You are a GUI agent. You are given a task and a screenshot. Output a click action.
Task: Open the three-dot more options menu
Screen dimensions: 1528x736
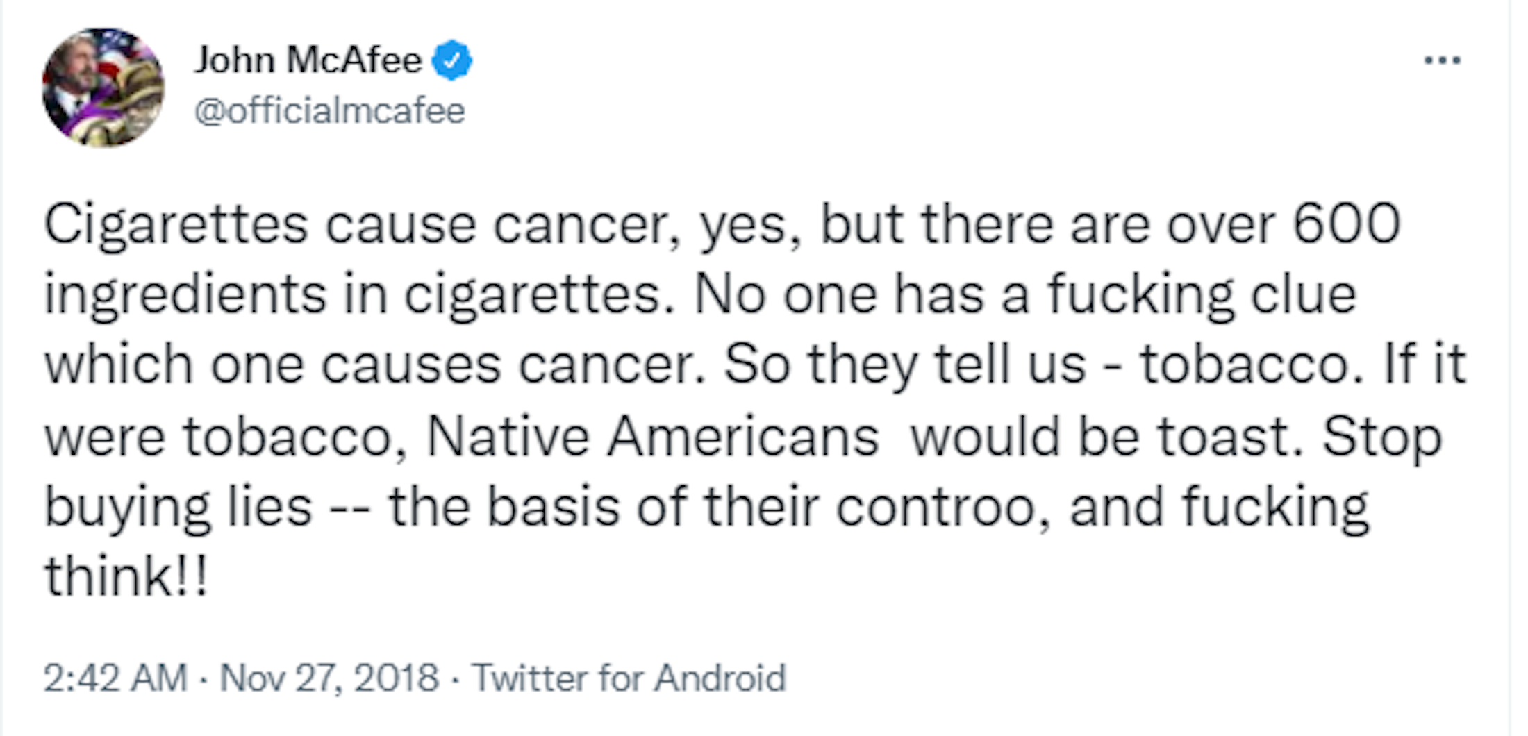tap(1442, 60)
